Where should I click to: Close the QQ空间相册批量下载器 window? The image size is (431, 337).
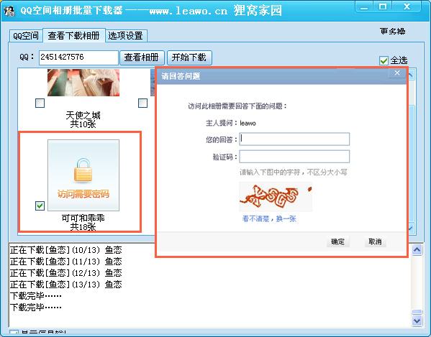click(407, 7)
